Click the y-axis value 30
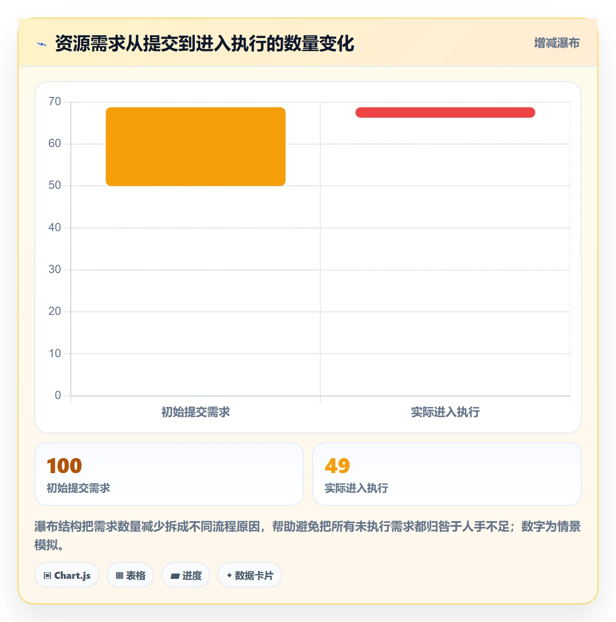The width and height of the screenshot is (616, 622). (55, 270)
